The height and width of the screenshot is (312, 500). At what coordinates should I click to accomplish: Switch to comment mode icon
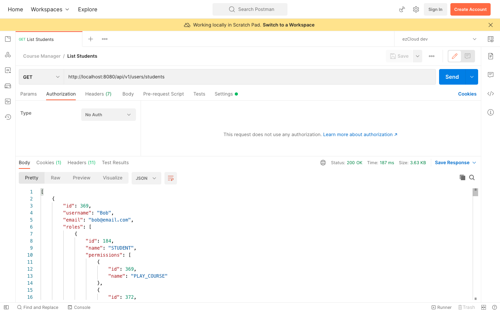pos(468,56)
